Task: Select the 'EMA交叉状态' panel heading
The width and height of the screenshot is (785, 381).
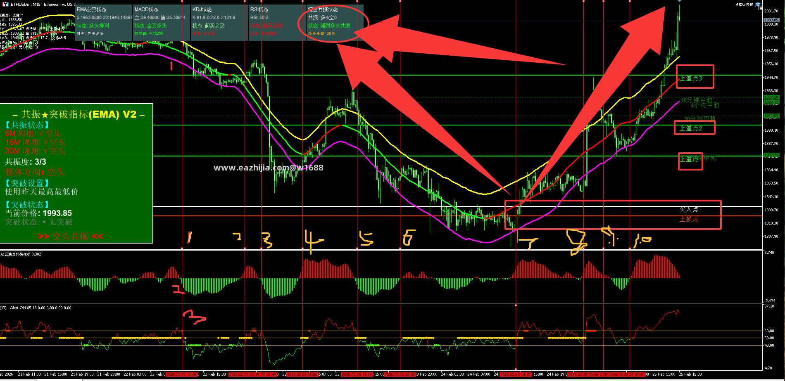Action: [x=92, y=9]
